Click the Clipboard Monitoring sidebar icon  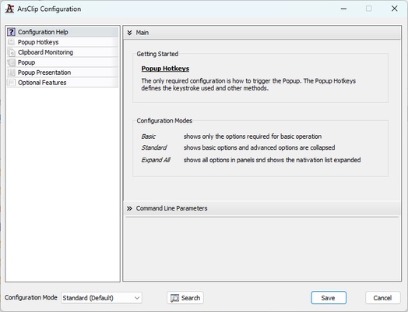pyautogui.click(x=11, y=52)
